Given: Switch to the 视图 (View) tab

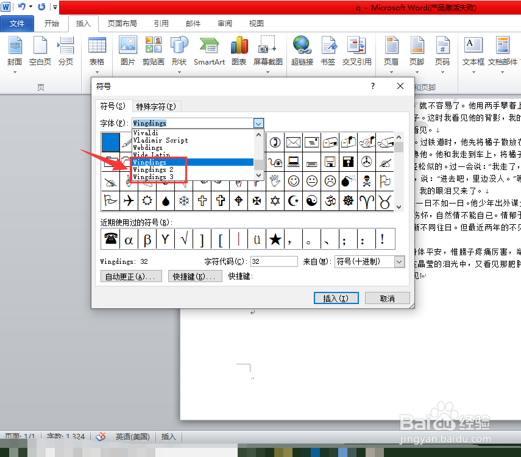Looking at the screenshot, I should click(x=256, y=24).
